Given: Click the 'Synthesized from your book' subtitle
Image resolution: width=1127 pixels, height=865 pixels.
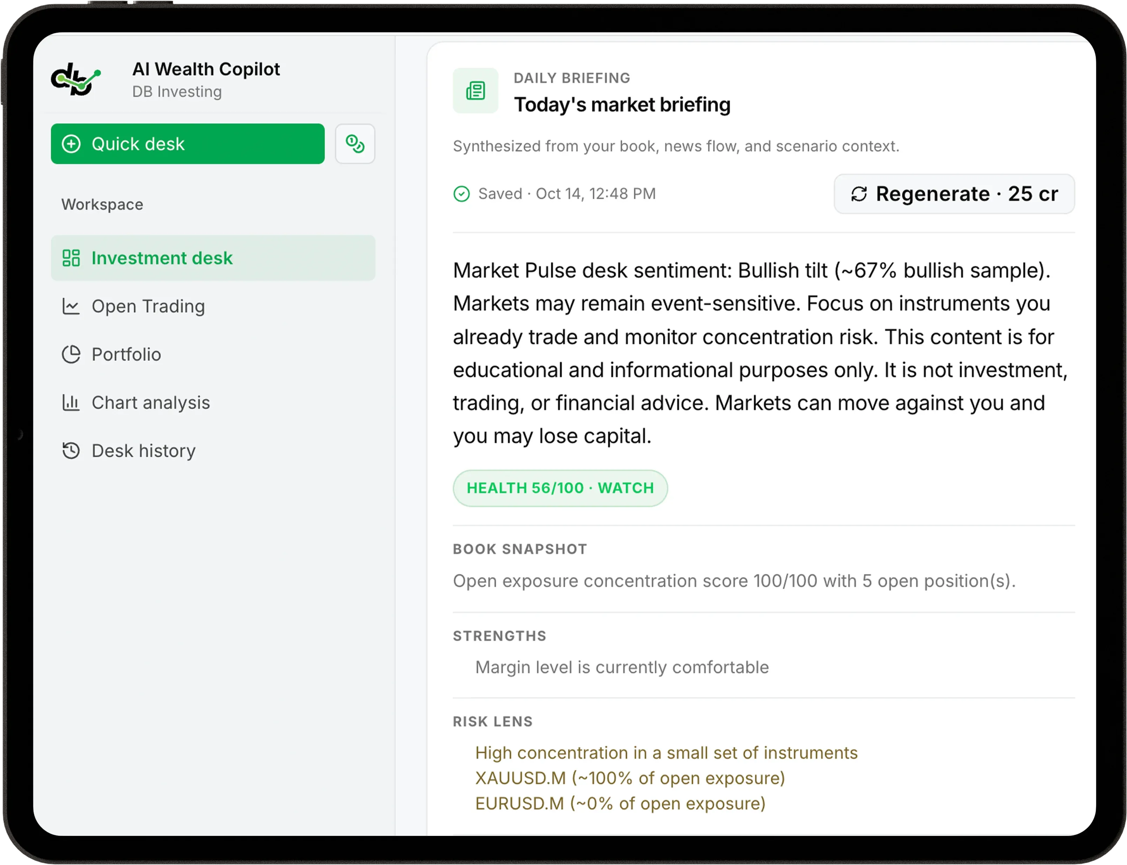Looking at the screenshot, I should (676, 146).
